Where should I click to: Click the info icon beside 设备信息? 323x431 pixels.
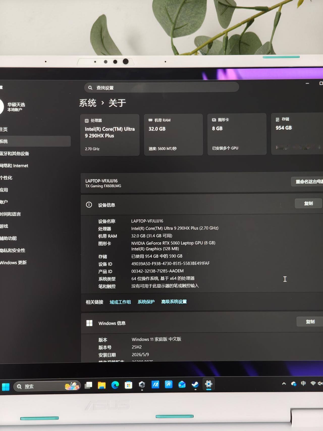pyautogui.click(x=89, y=205)
